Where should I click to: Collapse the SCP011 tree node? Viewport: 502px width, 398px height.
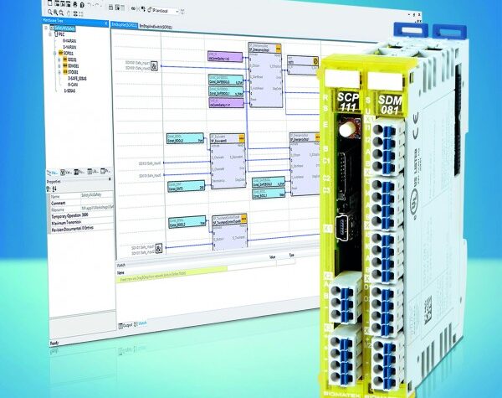(55, 54)
